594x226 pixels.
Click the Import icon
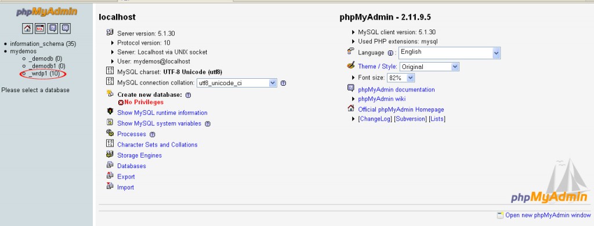110,186
